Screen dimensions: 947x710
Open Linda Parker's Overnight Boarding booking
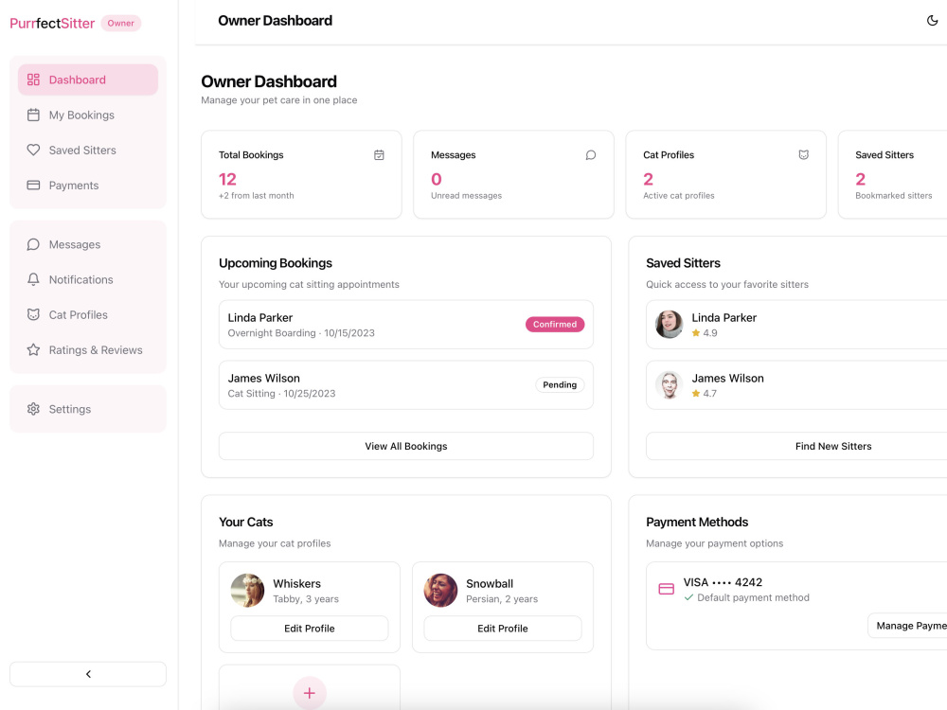coord(406,325)
